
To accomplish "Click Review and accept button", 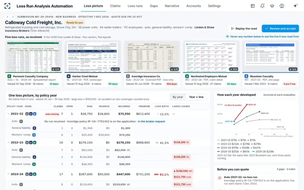I will pyautogui.click(x=280, y=29).
